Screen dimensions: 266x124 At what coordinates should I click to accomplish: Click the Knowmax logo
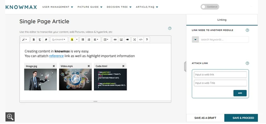point(21,7)
